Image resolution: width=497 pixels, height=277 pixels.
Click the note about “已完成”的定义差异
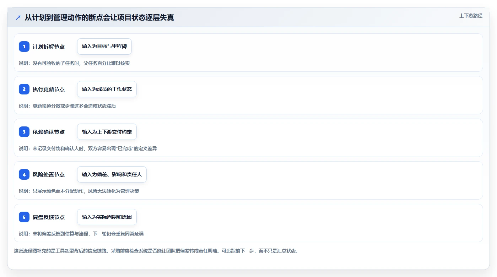click(88, 148)
